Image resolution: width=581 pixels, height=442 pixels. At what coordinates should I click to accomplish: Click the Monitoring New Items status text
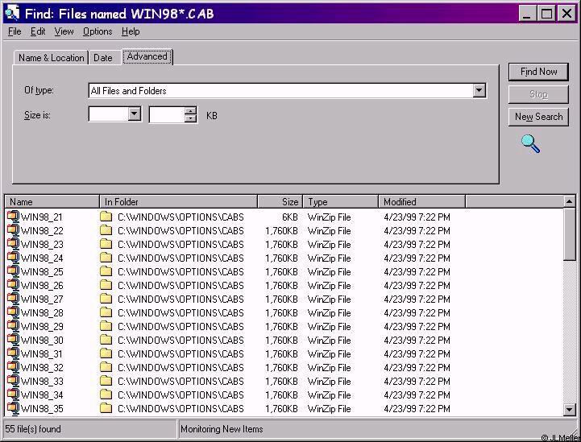tap(222, 429)
